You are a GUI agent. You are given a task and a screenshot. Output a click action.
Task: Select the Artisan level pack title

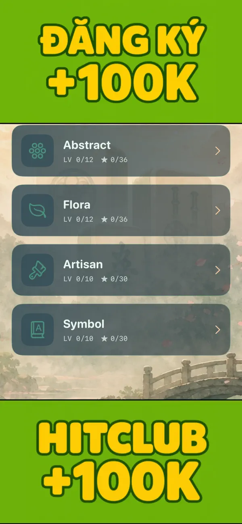tap(83, 264)
